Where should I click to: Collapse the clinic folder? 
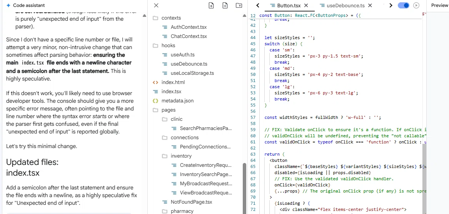tap(176, 119)
